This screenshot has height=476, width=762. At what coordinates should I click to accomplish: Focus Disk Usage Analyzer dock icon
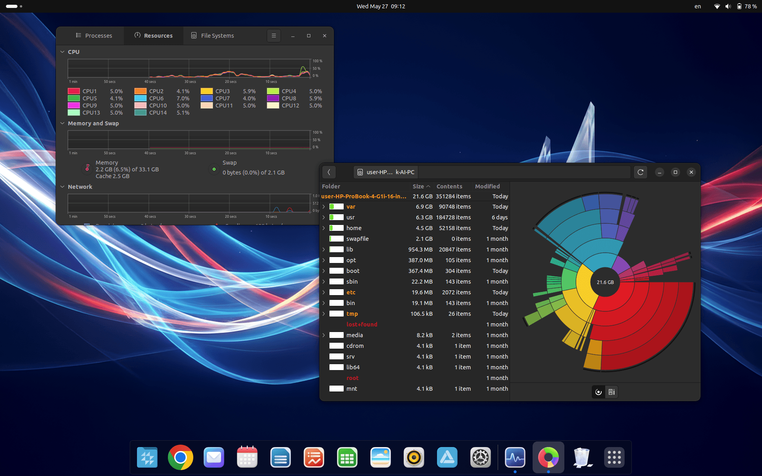(x=548, y=457)
